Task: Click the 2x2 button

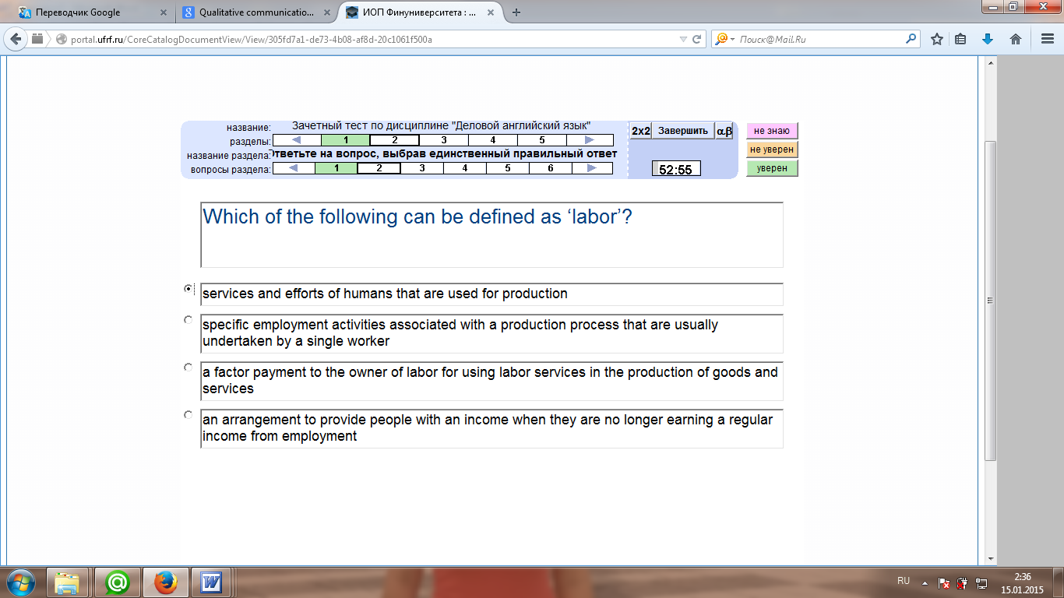Action: (640, 131)
